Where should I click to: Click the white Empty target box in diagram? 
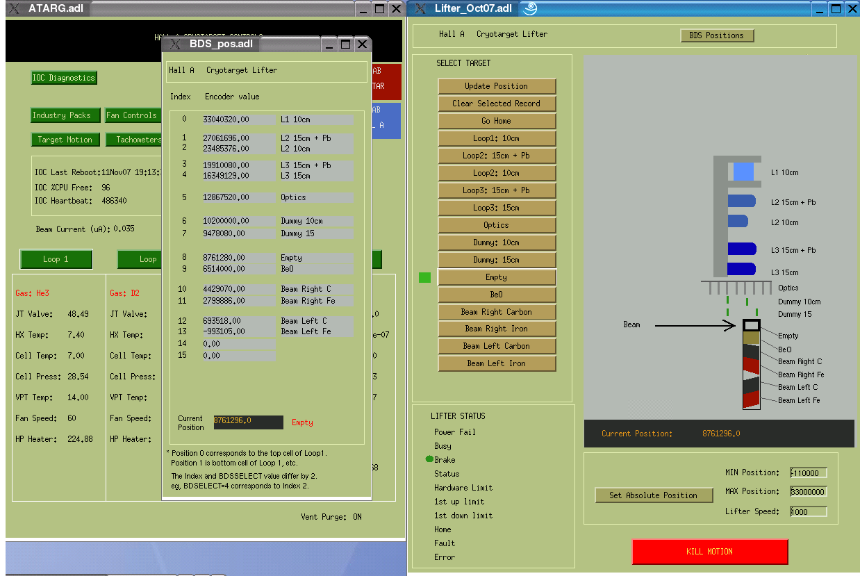(x=751, y=324)
